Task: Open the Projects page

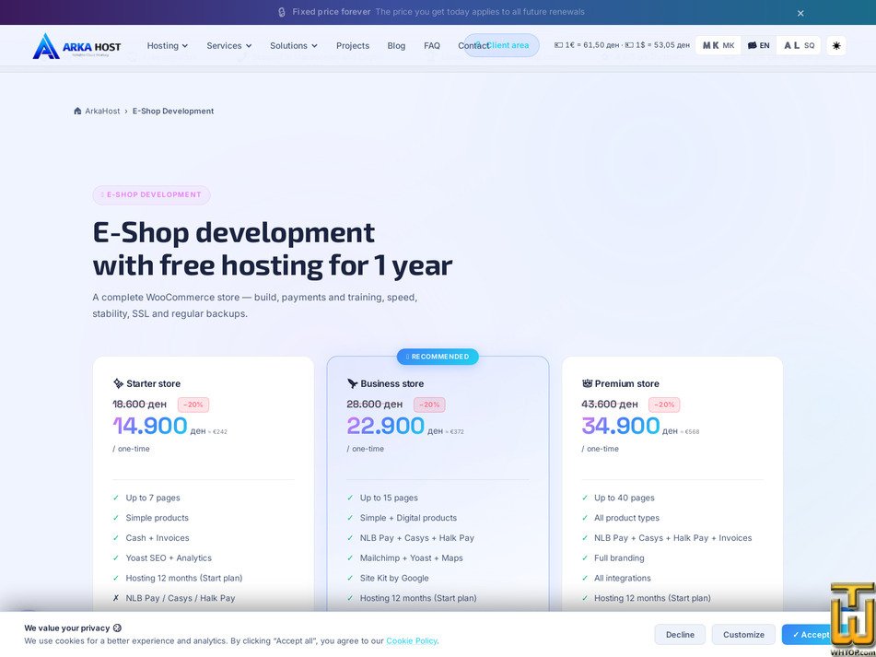Action: (x=353, y=46)
